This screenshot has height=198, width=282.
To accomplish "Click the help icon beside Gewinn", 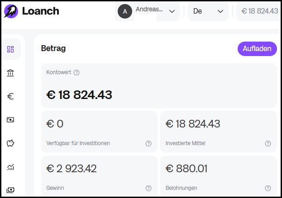I will click(148, 188).
